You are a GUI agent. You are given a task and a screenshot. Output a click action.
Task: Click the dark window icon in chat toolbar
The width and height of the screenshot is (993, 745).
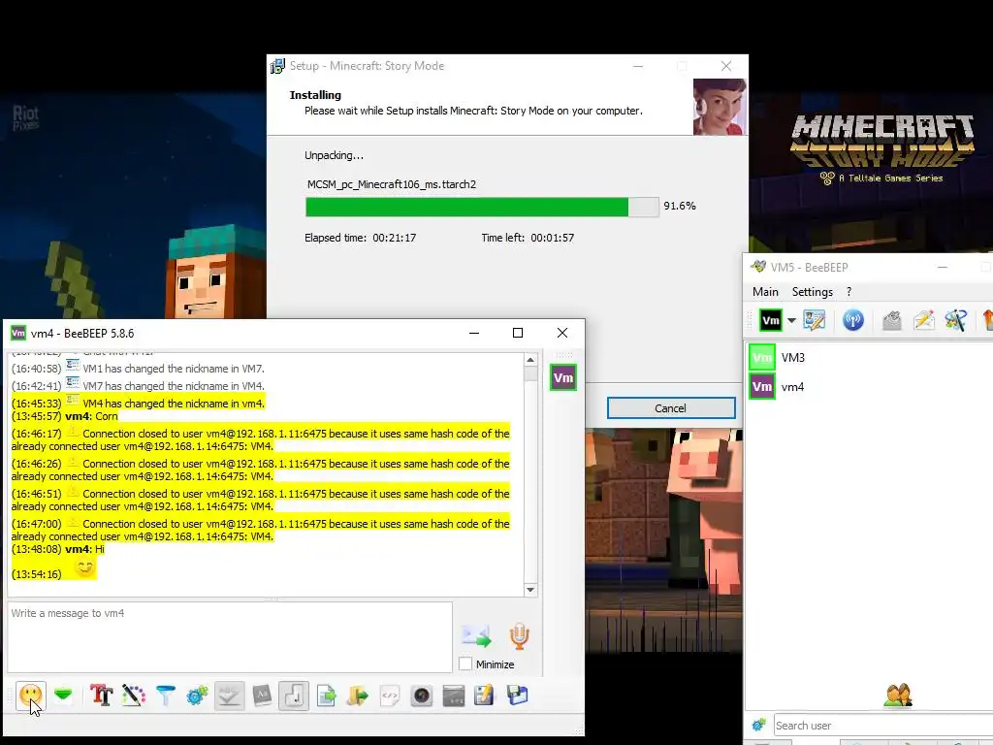(x=454, y=696)
